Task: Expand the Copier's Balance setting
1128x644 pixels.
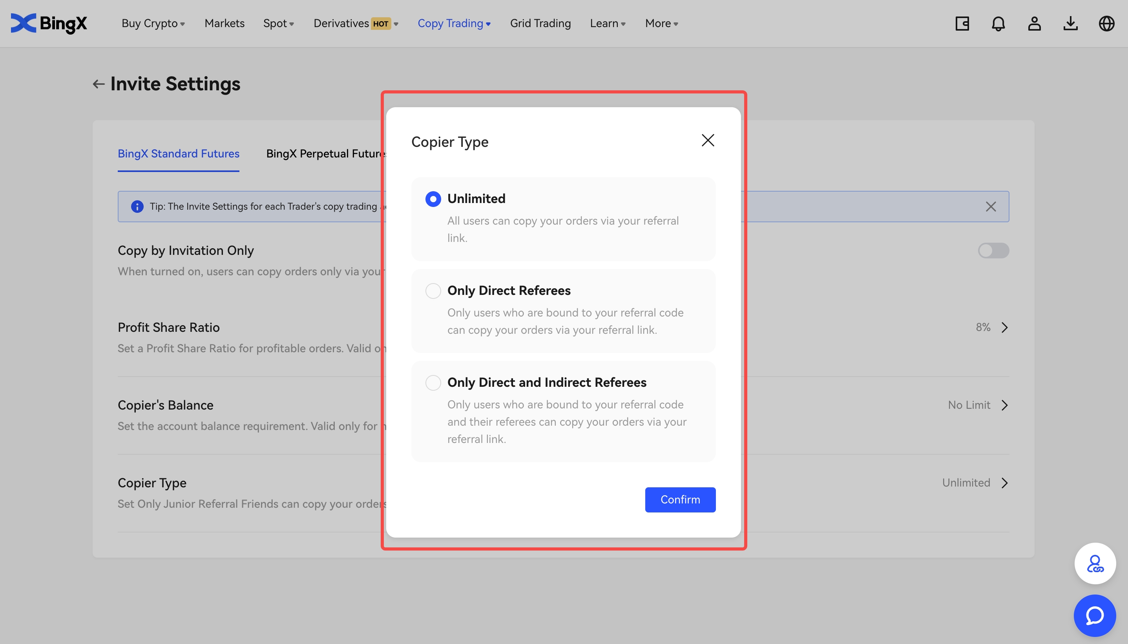Action: 1004,404
